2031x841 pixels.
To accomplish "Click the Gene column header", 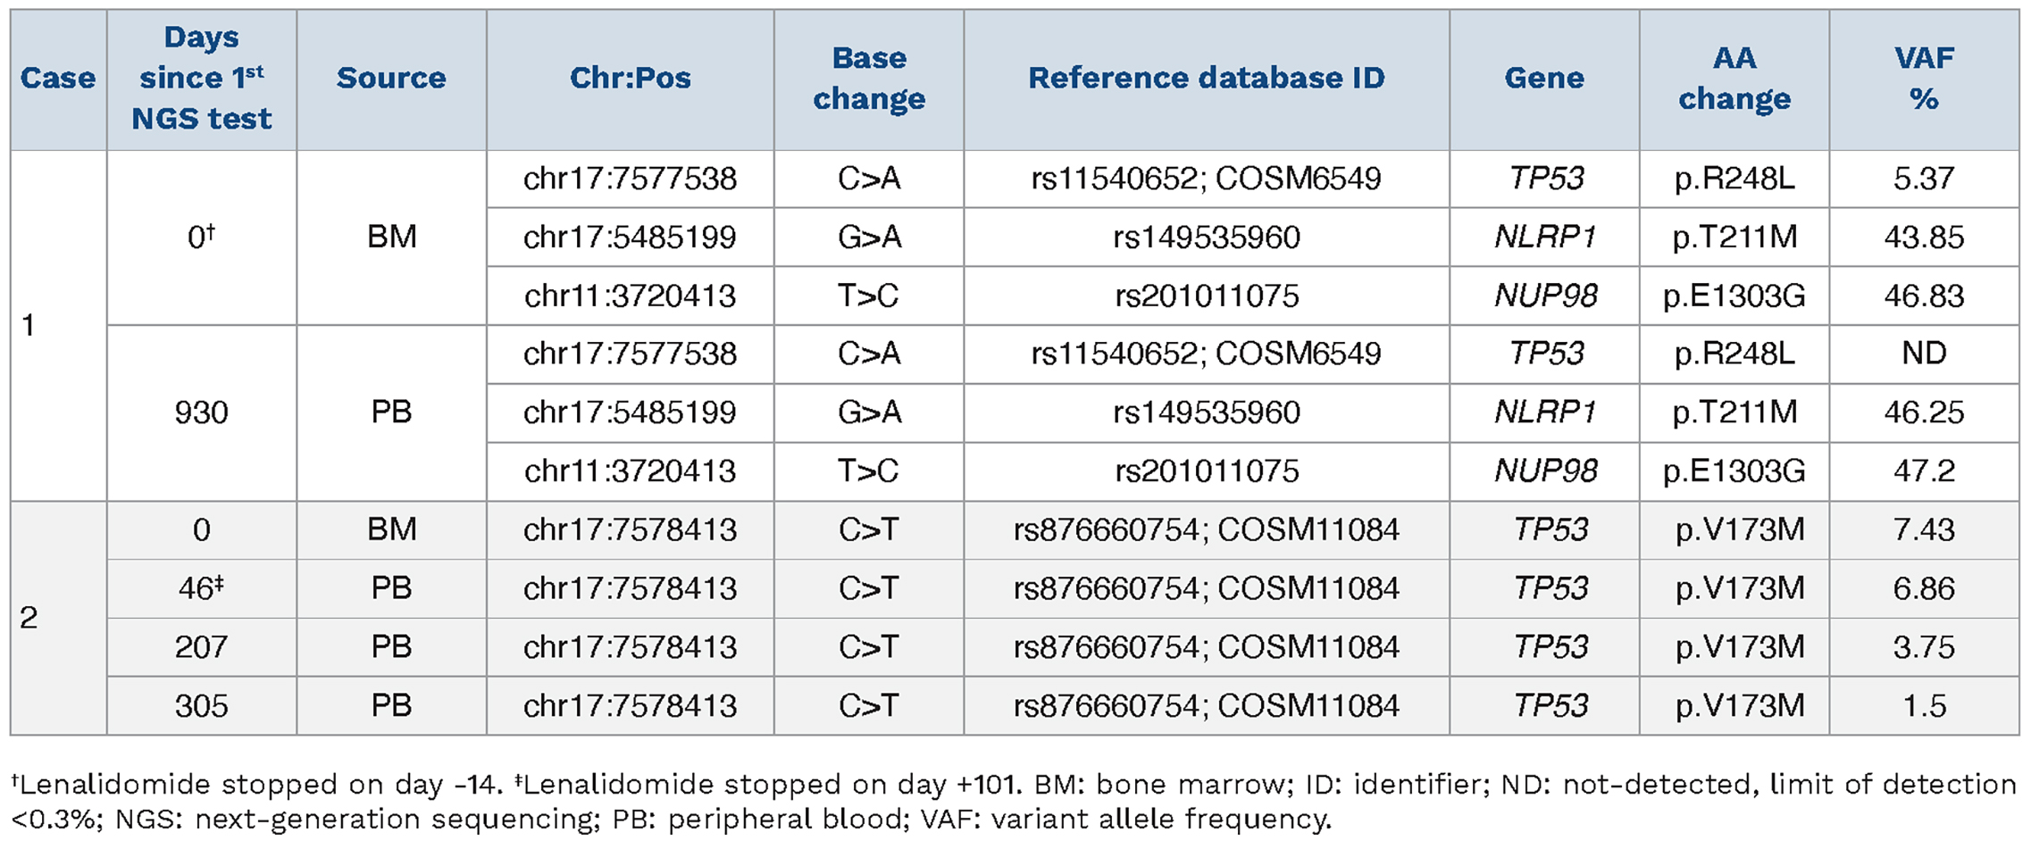I will click(x=1544, y=79).
